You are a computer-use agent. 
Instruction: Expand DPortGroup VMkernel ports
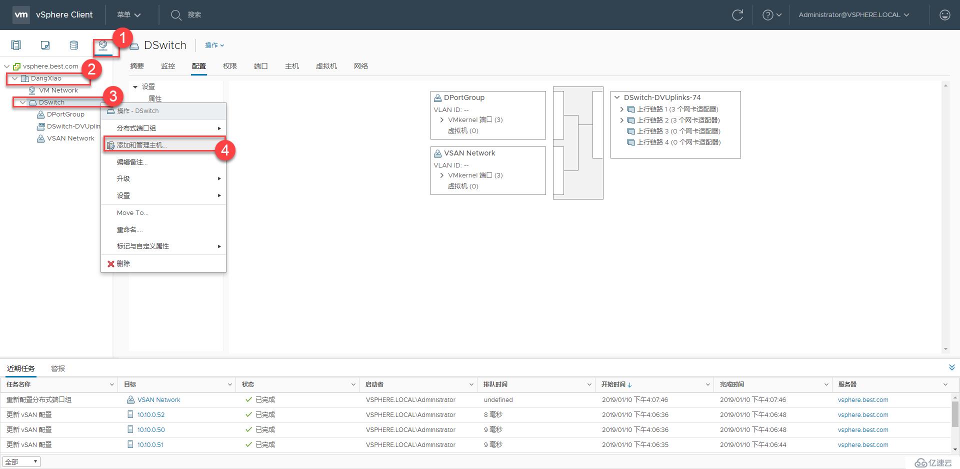click(x=441, y=120)
